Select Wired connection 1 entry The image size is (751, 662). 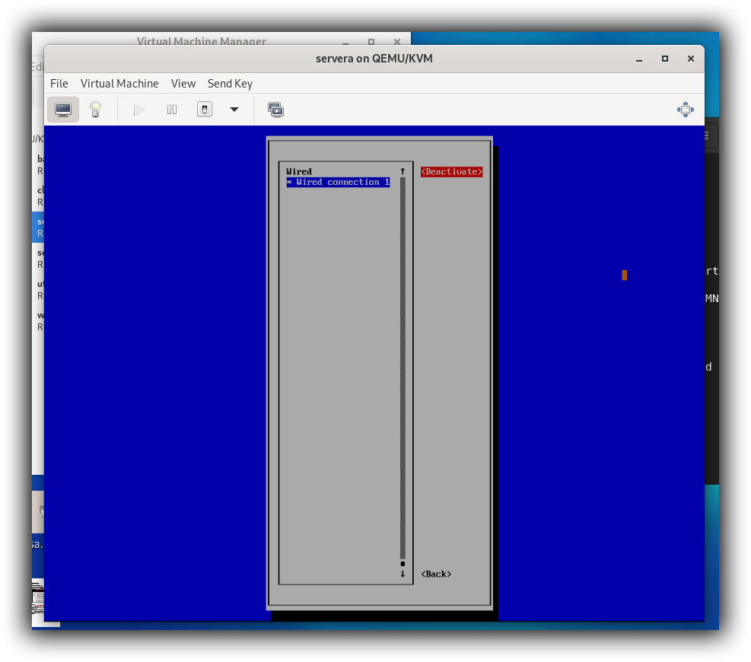pos(338,183)
